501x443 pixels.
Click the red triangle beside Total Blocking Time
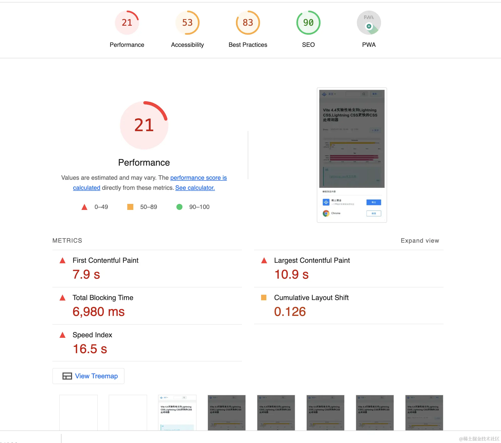click(62, 298)
